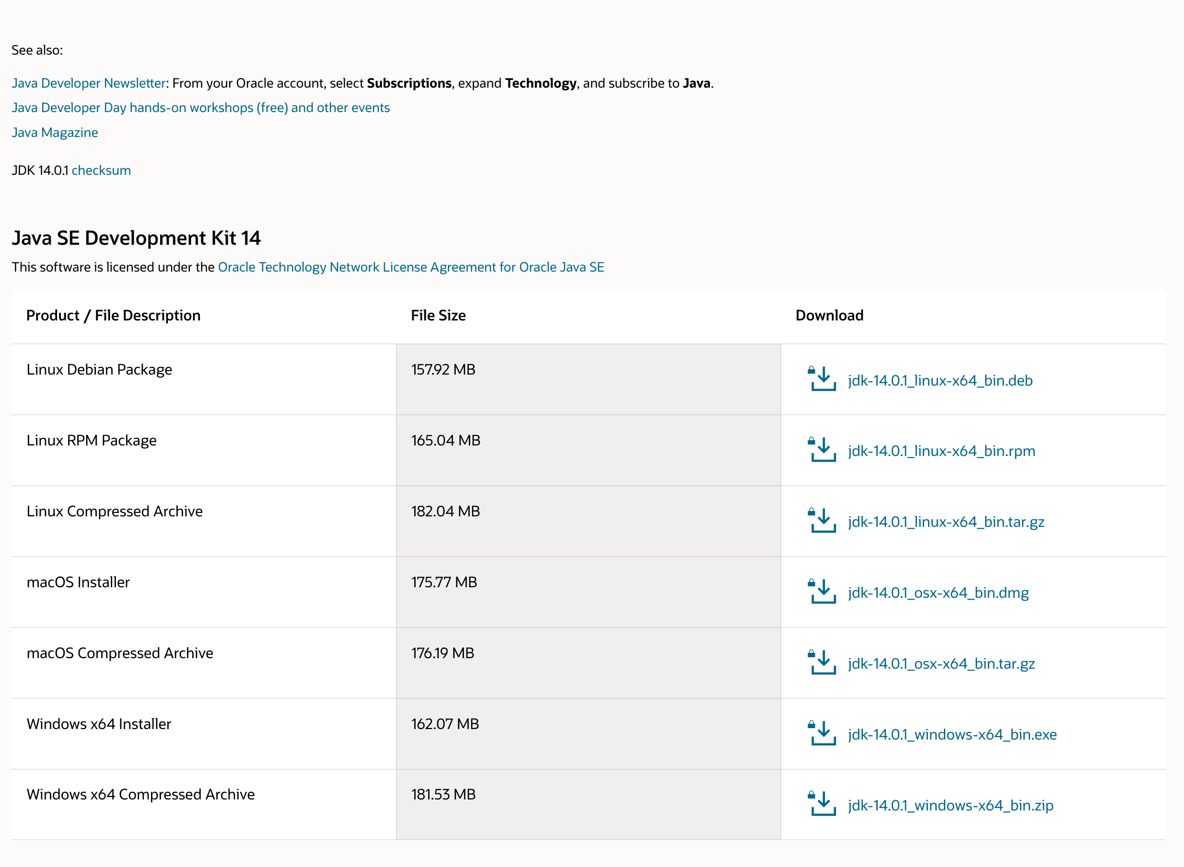The image size is (1184, 867).
Task: Click download icon beside the Linux .deb file
Action: click(x=822, y=379)
